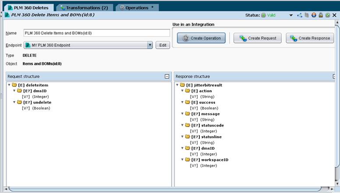Collapse the dmsID request node

click(x=14, y=91)
